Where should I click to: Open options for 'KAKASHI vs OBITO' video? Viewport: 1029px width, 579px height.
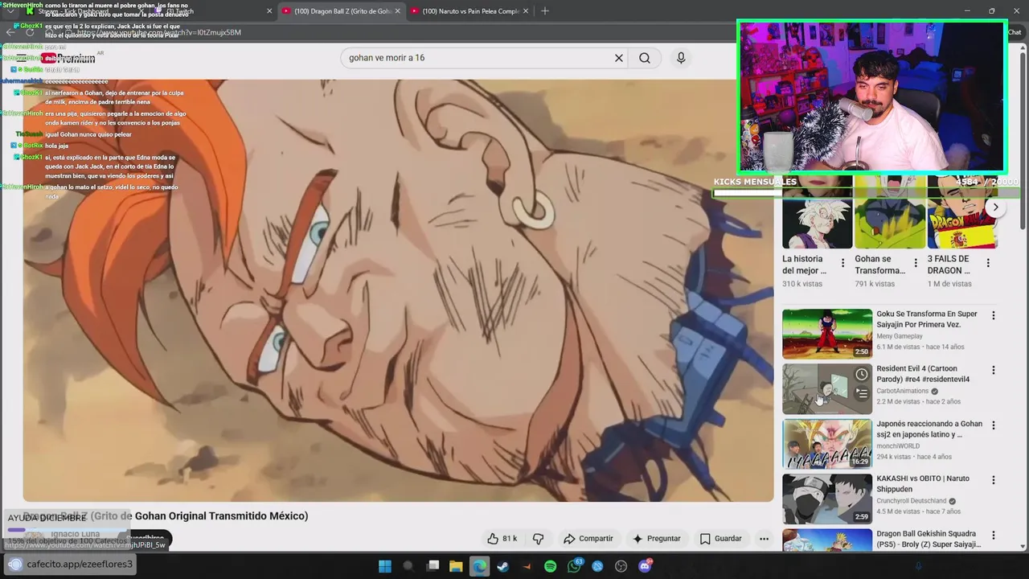994,480
